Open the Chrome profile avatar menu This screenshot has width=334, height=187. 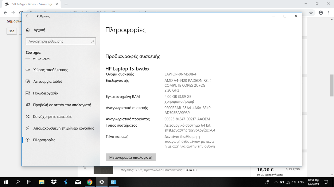[321, 12]
